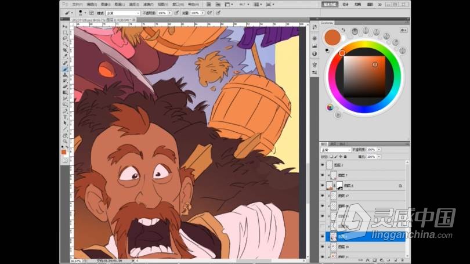Click the 摄影 workspace button

coord(370,5)
